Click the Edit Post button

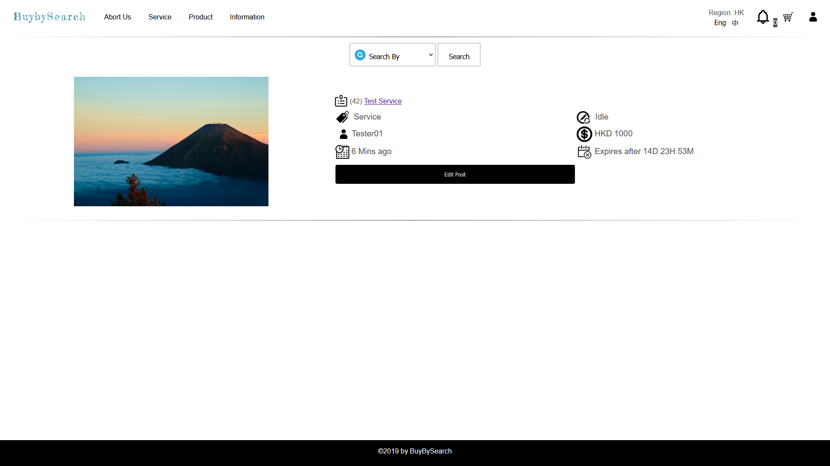tap(455, 174)
